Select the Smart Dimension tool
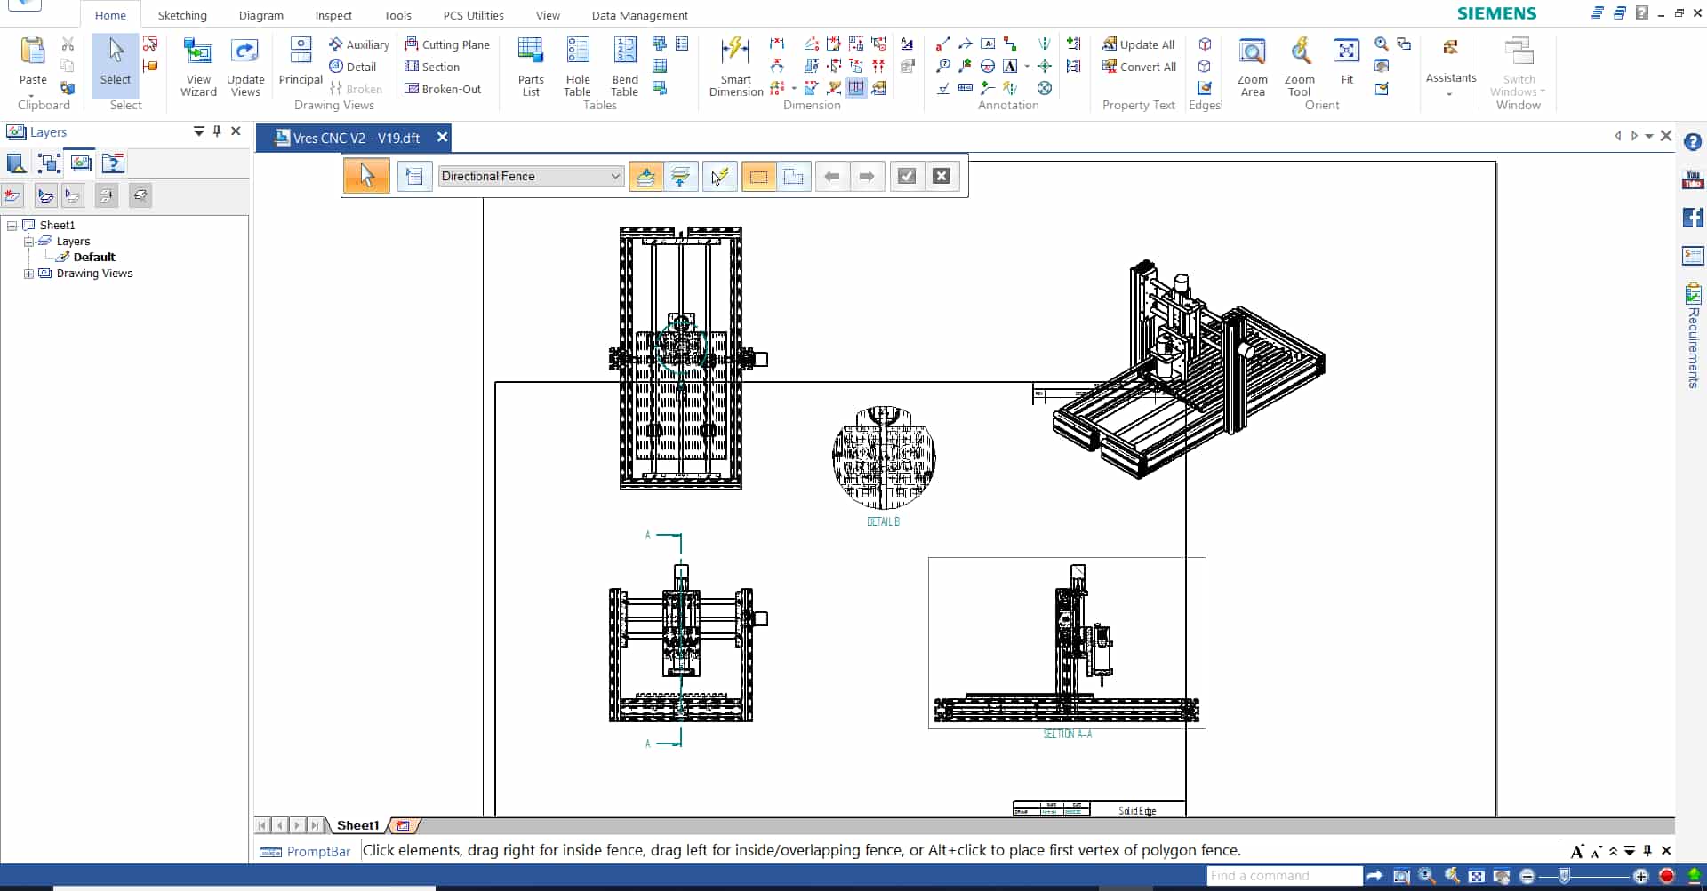This screenshot has height=891, width=1707. click(x=735, y=66)
